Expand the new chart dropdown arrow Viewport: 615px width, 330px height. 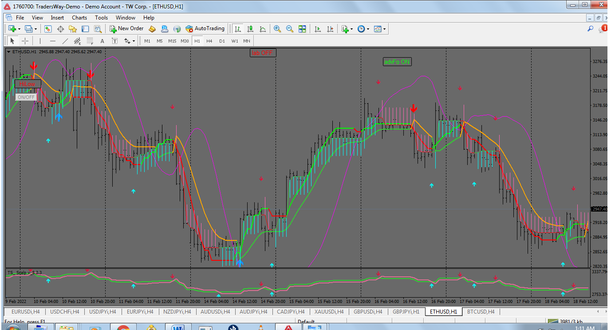click(19, 29)
